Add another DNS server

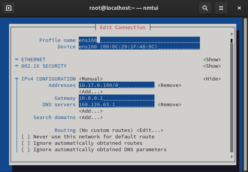click(x=91, y=111)
